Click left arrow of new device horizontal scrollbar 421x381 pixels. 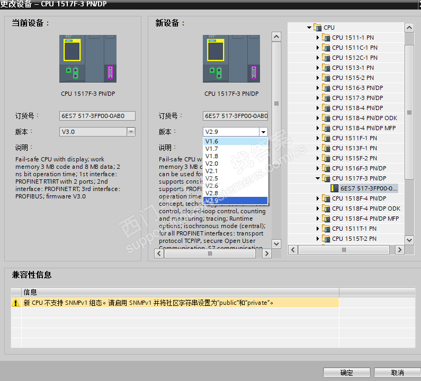(x=159, y=253)
